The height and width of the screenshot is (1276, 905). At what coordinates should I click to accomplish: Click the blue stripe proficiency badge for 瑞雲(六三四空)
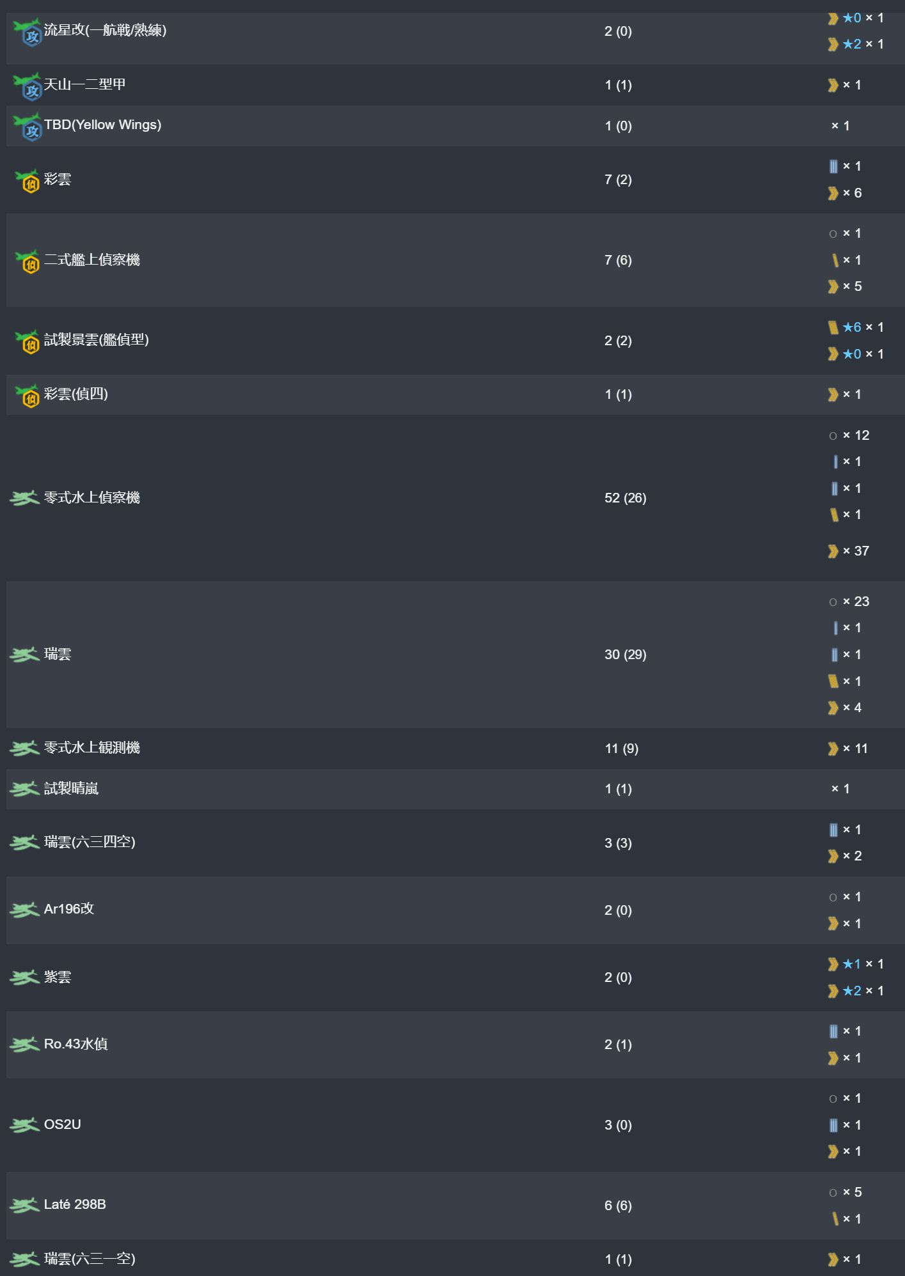(833, 830)
